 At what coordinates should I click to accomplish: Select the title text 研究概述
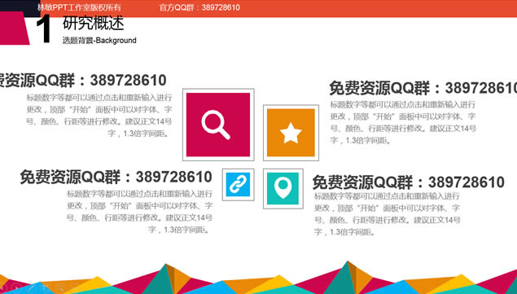pyautogui.click(x=94, y=23)
